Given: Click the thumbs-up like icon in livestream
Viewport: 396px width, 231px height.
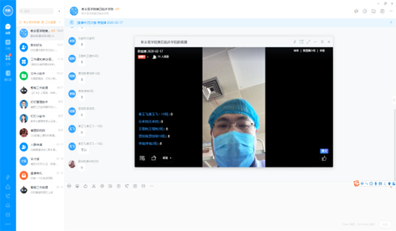Looking at the screenshot, I should [x=324, y=159].
